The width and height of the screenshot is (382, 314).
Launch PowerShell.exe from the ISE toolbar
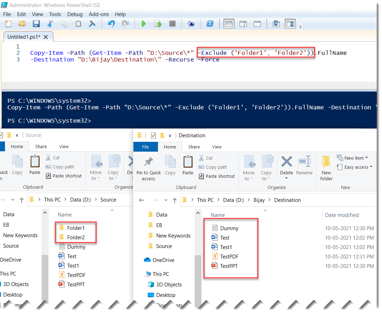click(x=211, y=23)
